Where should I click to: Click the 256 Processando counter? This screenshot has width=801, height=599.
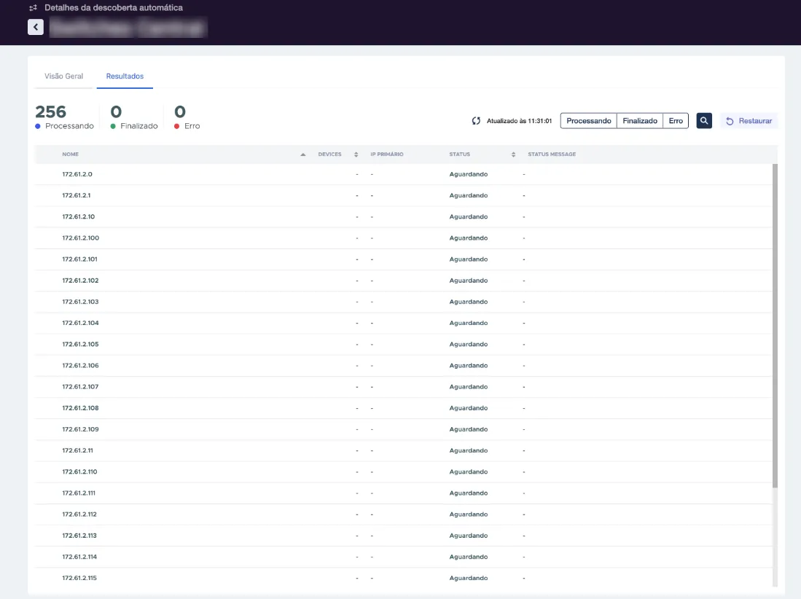[64, 117]
